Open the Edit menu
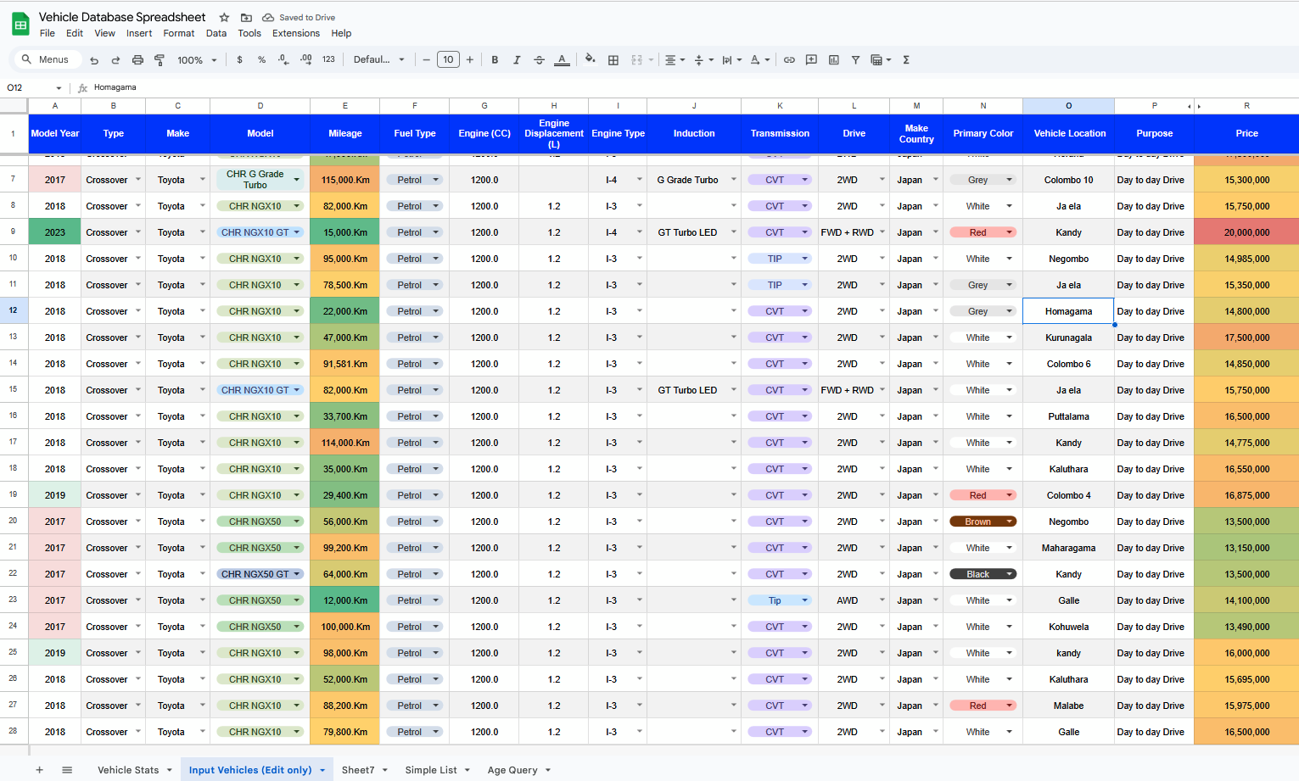Image resolution: width=1299 pixels, height=781 pixels. tap(75, 34)
